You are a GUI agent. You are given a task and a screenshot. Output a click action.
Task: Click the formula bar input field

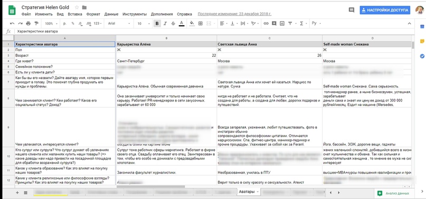click(x=215, y=32)
